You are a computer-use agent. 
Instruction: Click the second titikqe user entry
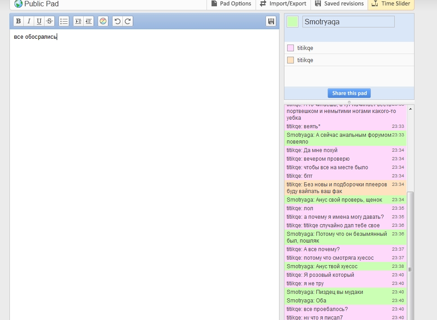tap(349, 60)
